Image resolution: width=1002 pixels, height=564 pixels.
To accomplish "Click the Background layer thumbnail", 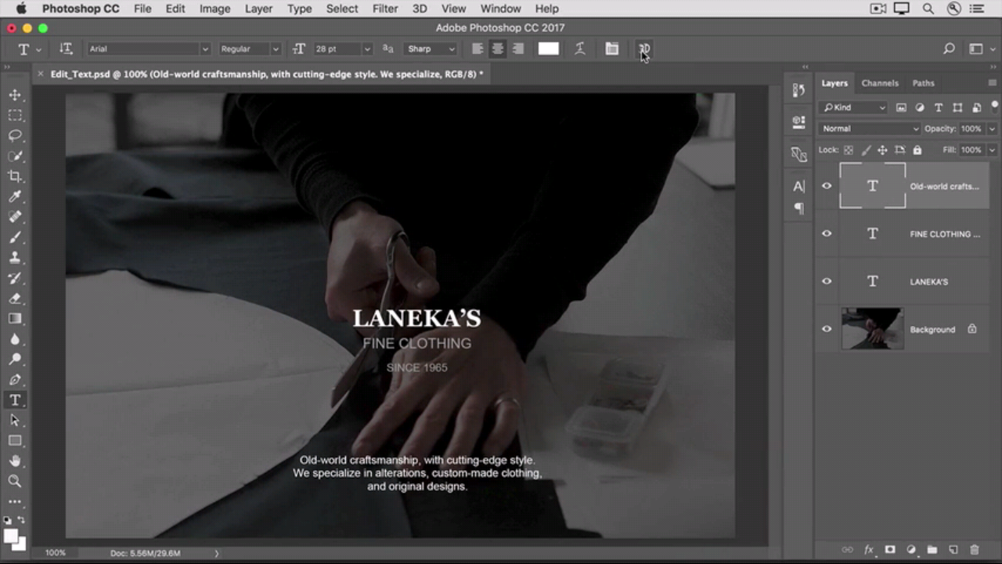I will [x=872, y=329].
